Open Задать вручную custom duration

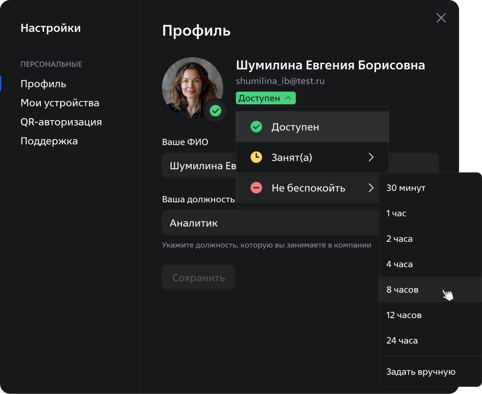point(421,372)
